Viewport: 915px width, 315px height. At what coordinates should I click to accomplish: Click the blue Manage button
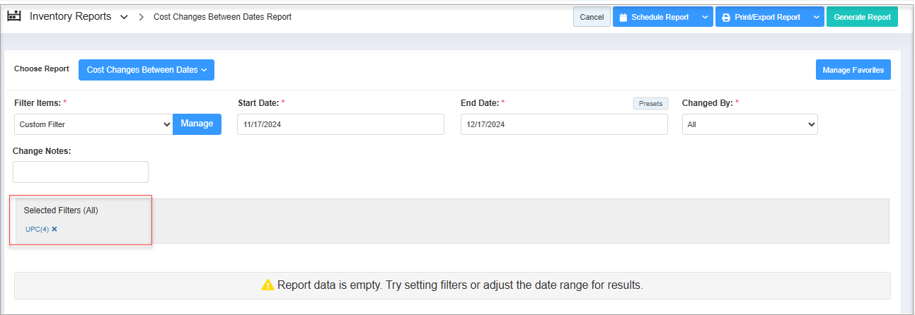[x=197, y=124]
